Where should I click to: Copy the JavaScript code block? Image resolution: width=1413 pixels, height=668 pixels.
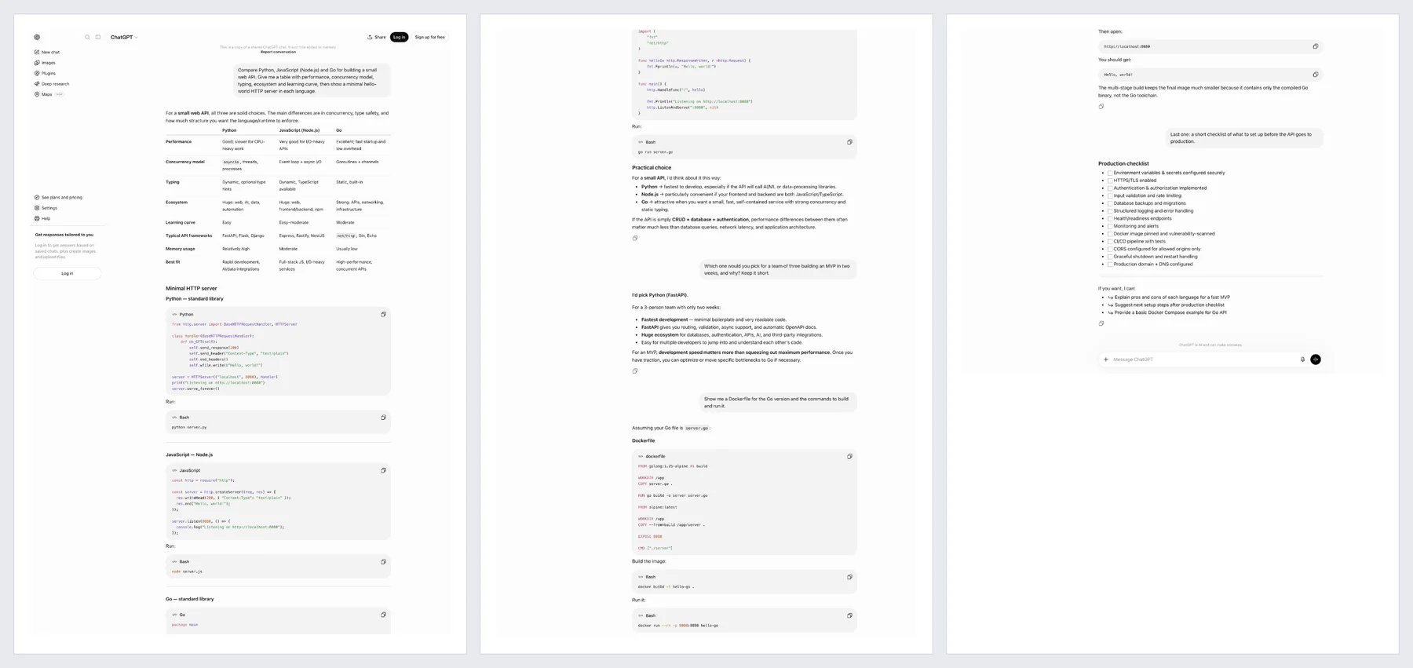383,470
